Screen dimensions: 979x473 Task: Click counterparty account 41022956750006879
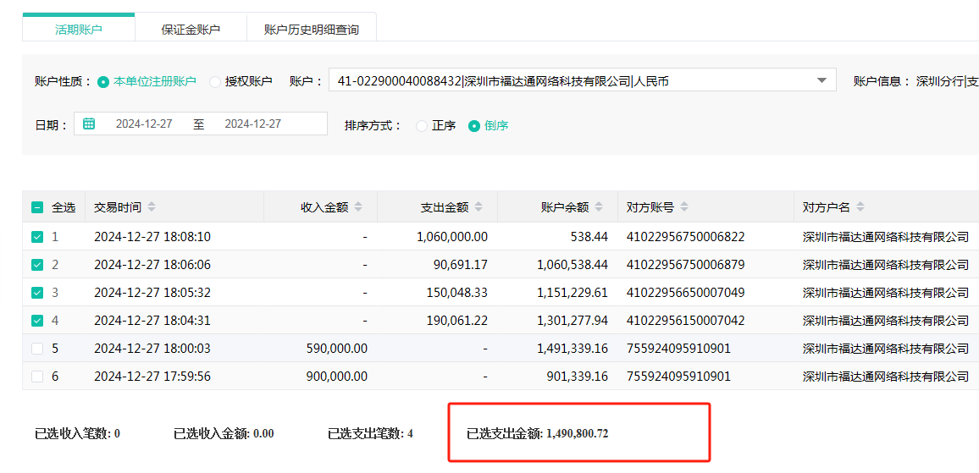[x=685, y=265]
